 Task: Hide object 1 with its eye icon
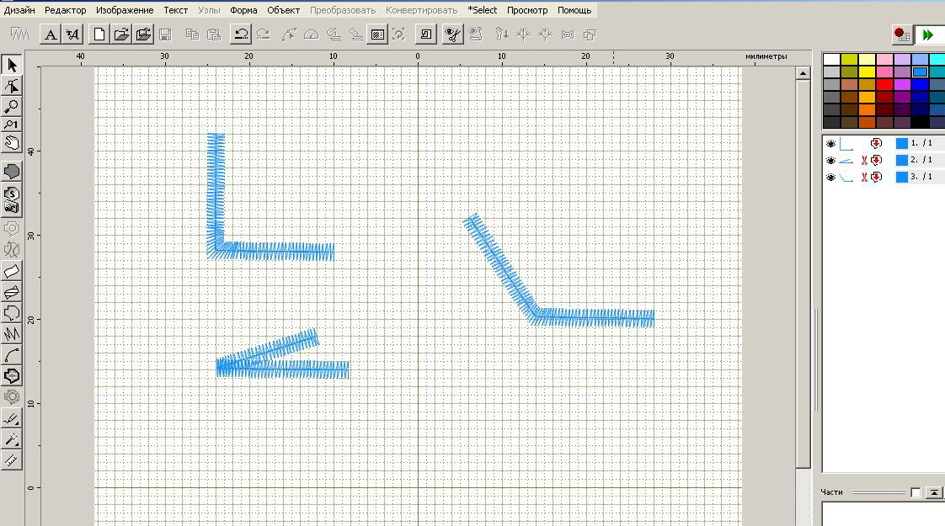pos(830,143)
